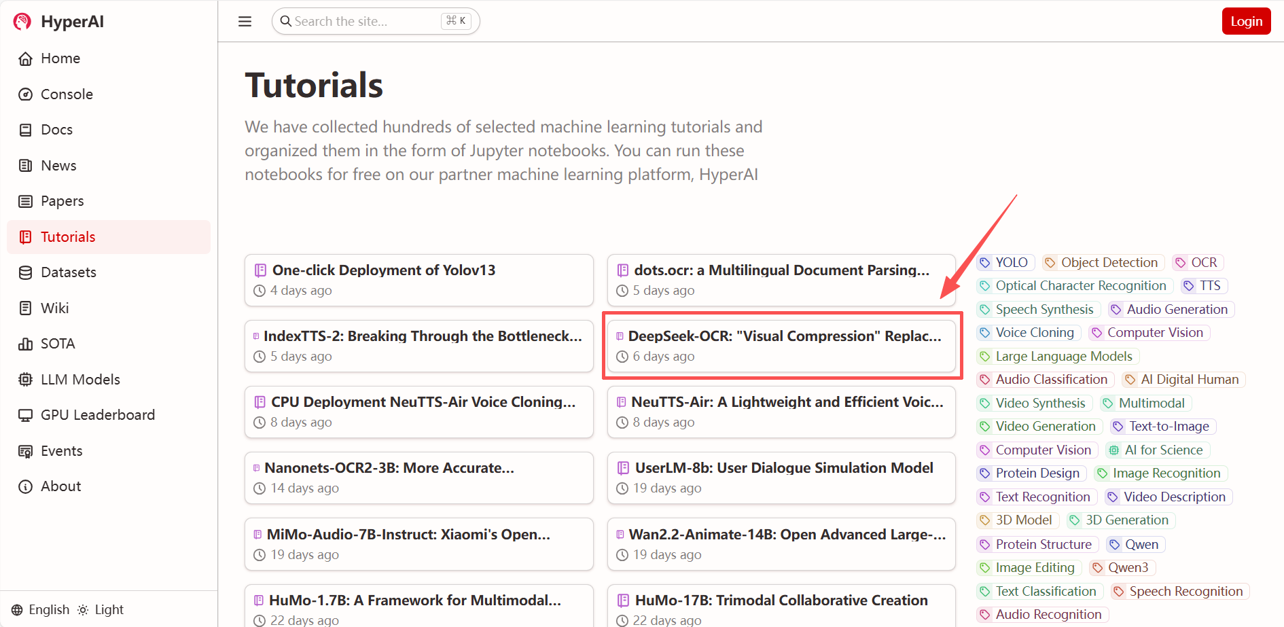This screenshot has height=627, width=1284.
Task: Open the English language selector
Action: pos(41,609)
